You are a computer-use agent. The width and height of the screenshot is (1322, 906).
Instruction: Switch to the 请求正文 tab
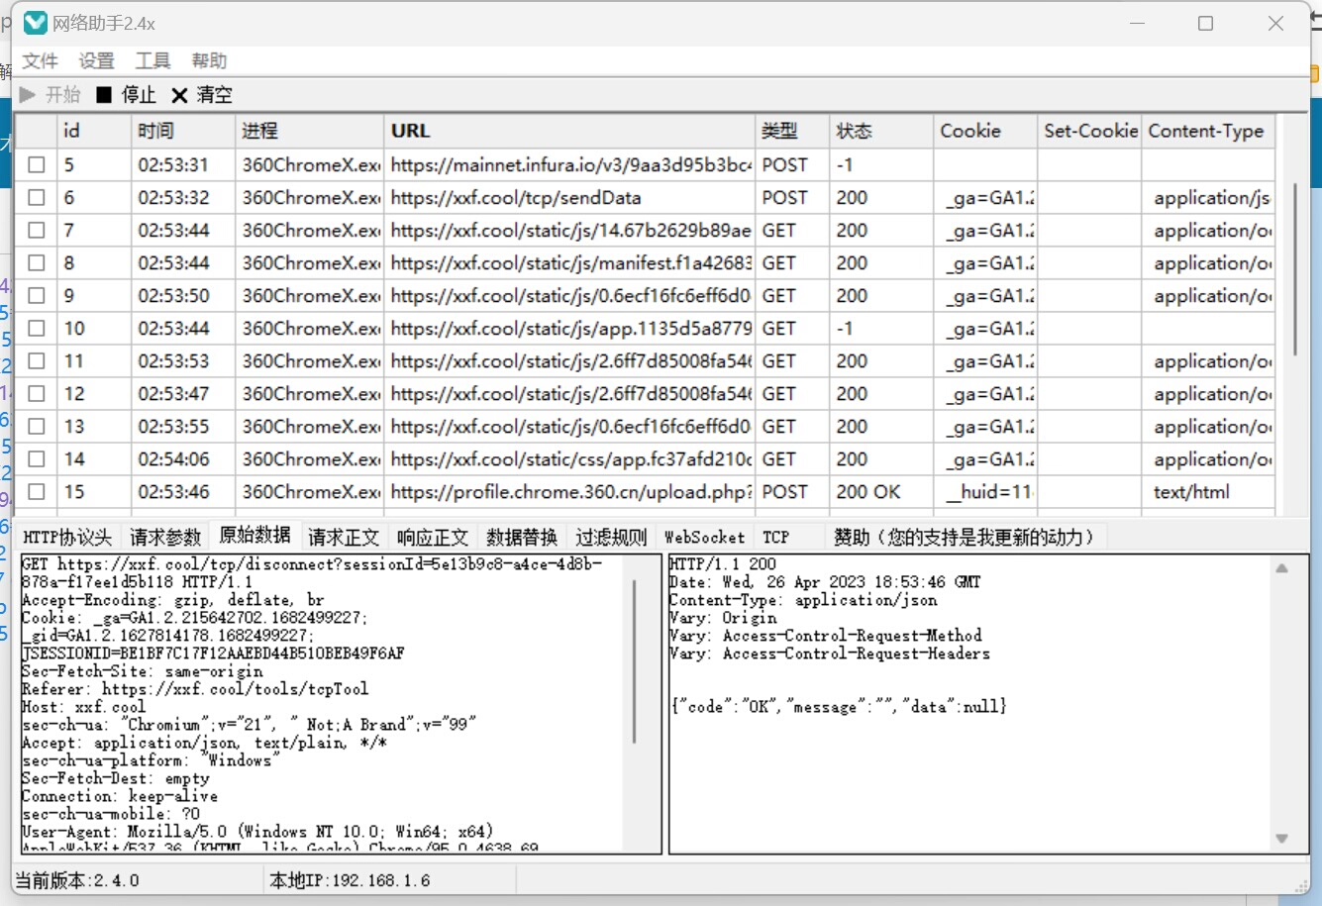pyautogui.click(x=344, y=538)
